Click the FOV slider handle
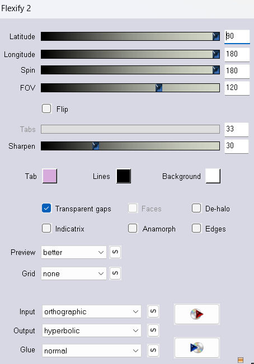Image resolution: width=254 pixels, height=364 pixels. pos(159,88)
